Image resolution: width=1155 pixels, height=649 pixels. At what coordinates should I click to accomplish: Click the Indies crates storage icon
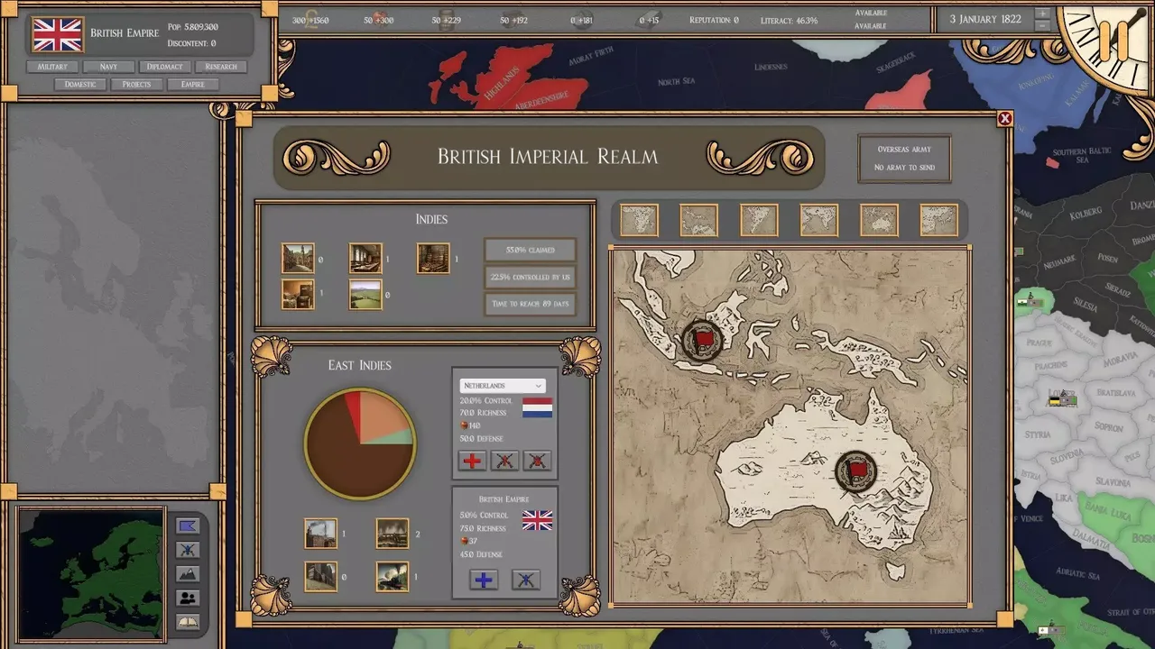click(298, 294)
